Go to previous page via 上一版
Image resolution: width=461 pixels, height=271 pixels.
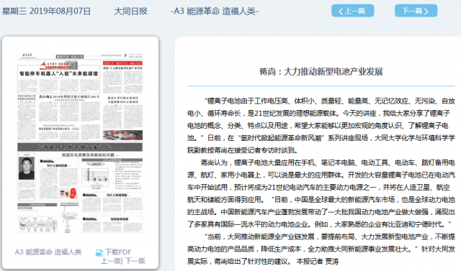pyautogui.click(x=111, y=261)
